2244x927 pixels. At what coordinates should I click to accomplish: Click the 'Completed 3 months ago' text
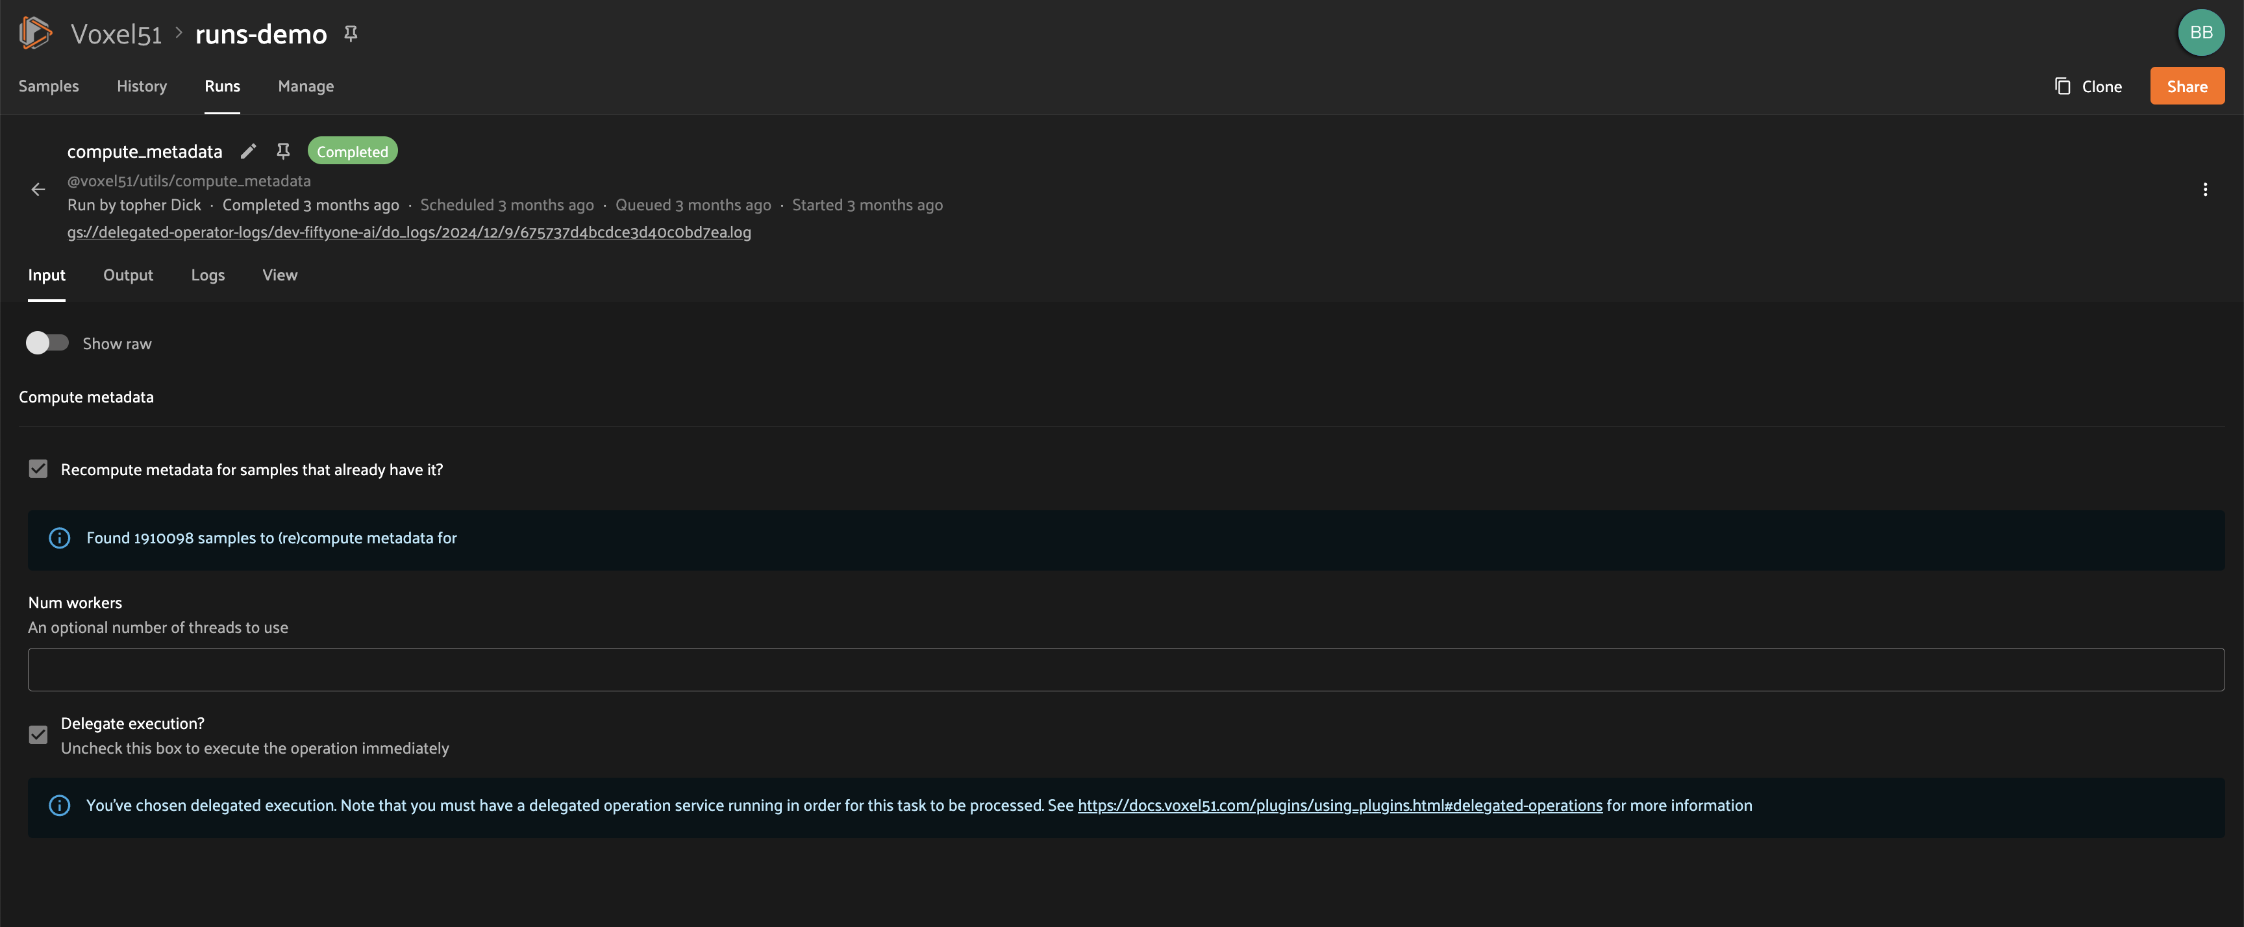(x=311, y=206)
